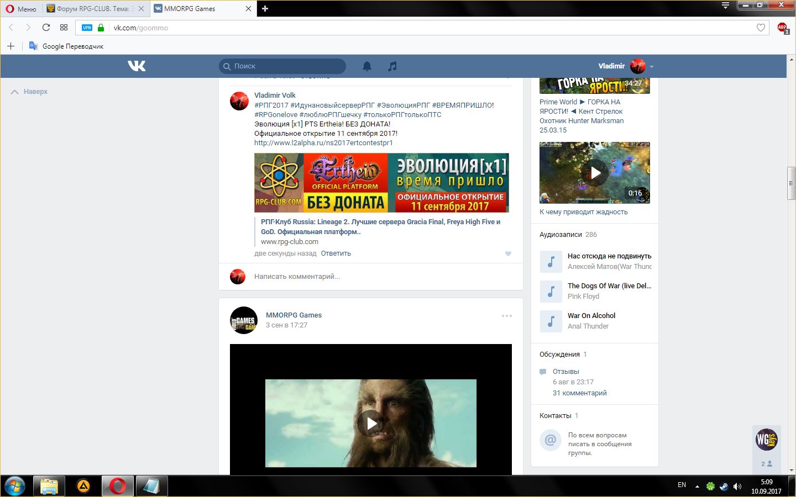Show hidden tray icons arrow
Image resolution: width=796 pixels, height=497 pixels.
tap(697, 487)
